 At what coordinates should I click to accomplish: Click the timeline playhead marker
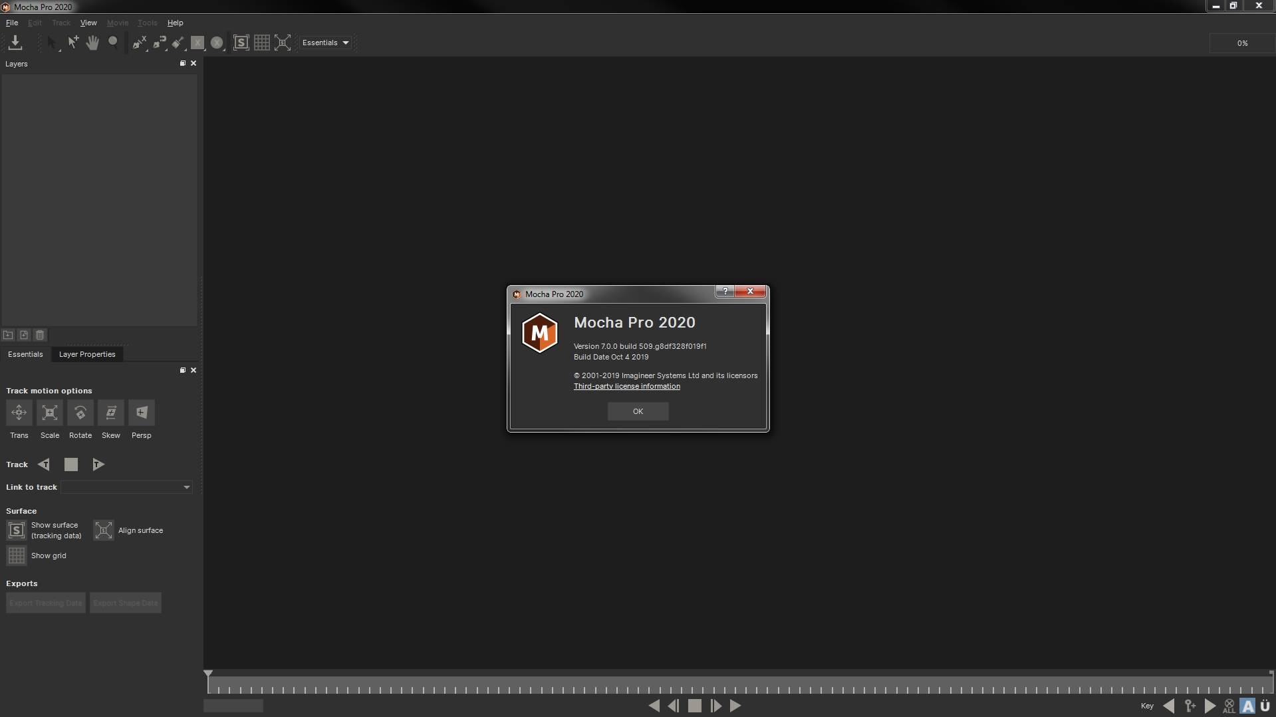pos(208,673)
